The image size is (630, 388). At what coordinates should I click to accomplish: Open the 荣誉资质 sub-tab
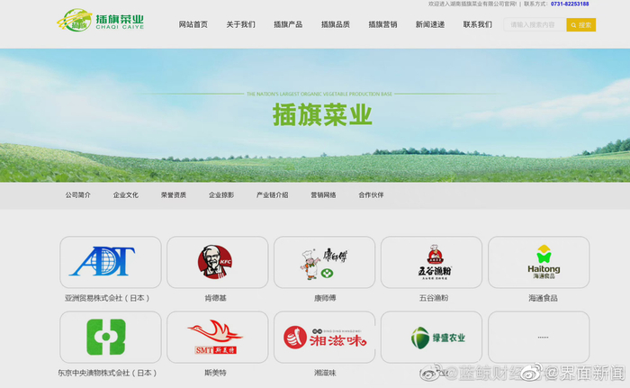[174, 195]
